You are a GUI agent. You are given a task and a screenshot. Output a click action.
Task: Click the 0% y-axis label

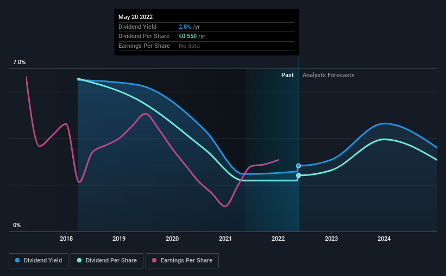click(17, 225)
